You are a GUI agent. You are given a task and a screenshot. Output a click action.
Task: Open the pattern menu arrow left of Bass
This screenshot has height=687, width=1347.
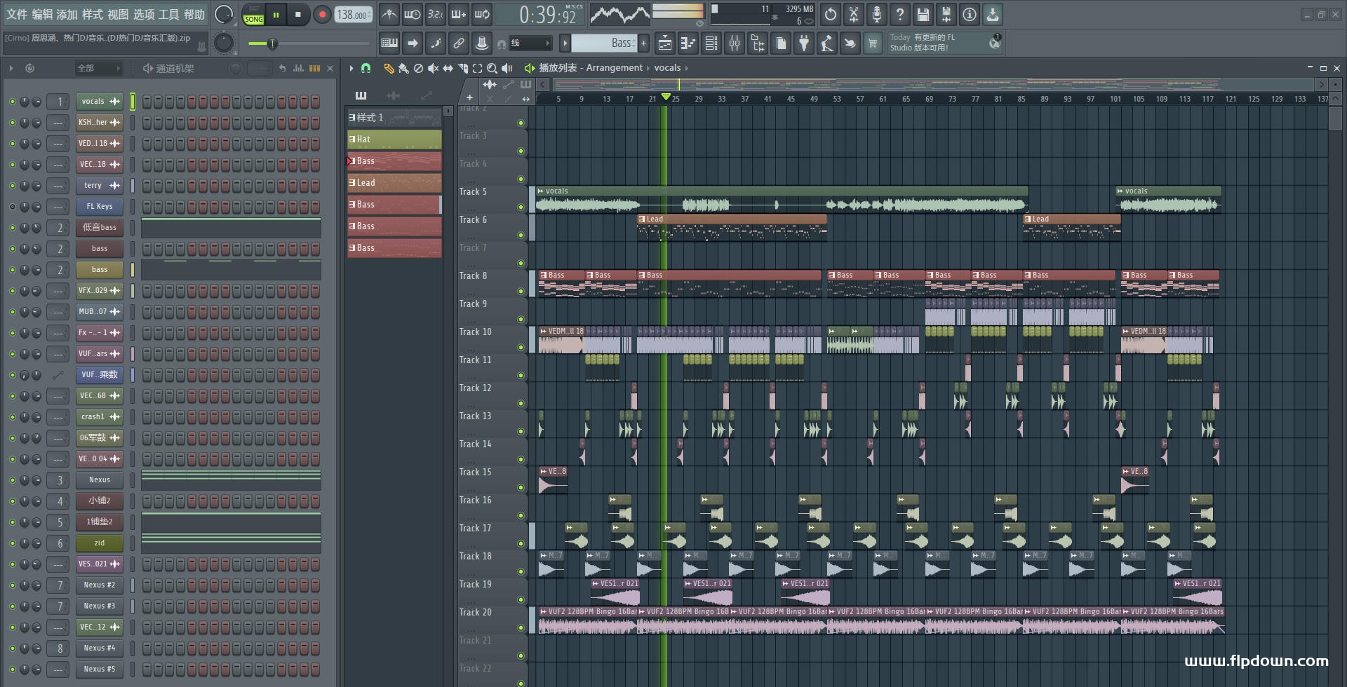(565, 43)
